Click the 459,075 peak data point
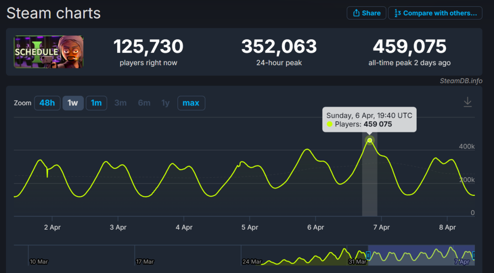 [370, 140]
